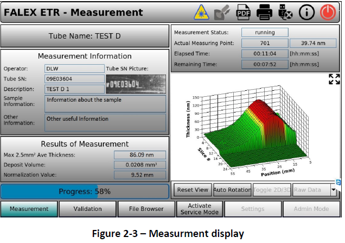The height and width of the screenshot is (243, 345).
Task: Click the Progress 58% bar
Action: click(x=85, y=191)
